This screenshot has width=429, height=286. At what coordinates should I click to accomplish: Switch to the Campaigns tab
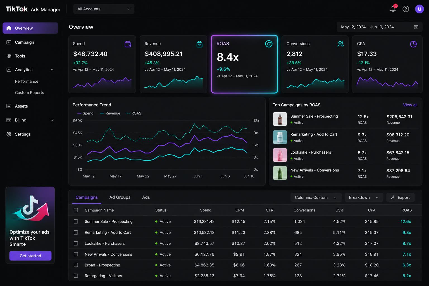point(87,197)
